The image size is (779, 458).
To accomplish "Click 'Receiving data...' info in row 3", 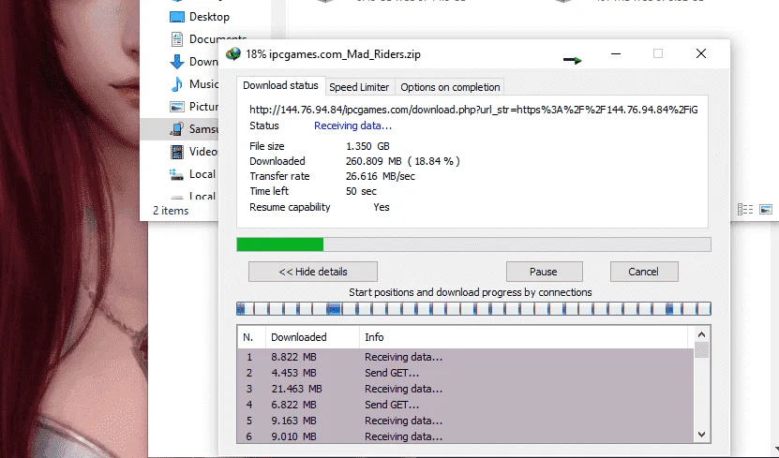I will (403, 389).
